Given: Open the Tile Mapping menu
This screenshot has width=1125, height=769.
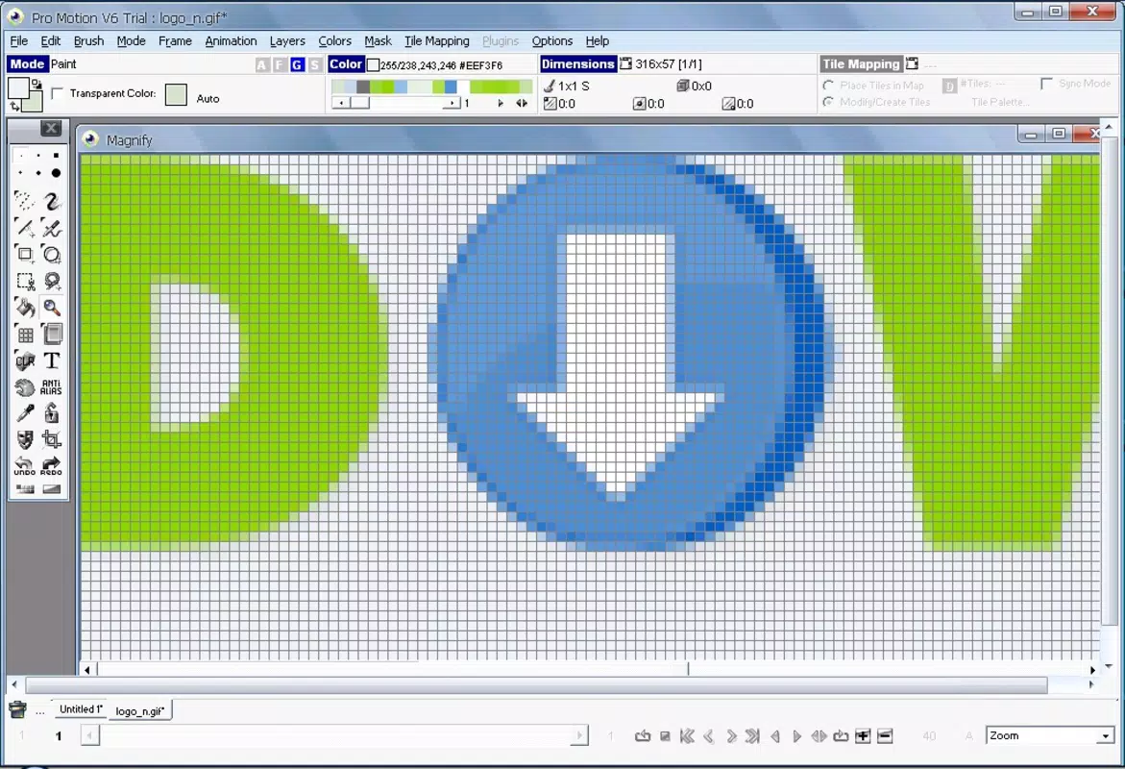Looking at the screenshot, I should pos(436,41).
